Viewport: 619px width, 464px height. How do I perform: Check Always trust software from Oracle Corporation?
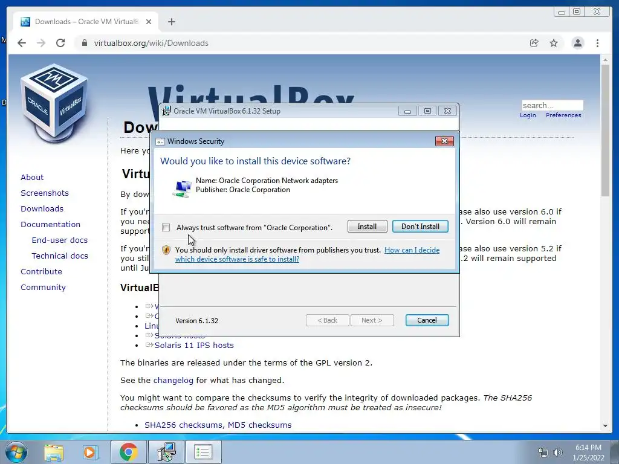[x=166, y=228]
